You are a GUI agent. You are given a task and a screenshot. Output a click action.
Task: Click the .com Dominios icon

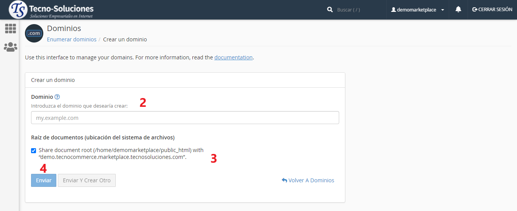(x=34, y=33)
